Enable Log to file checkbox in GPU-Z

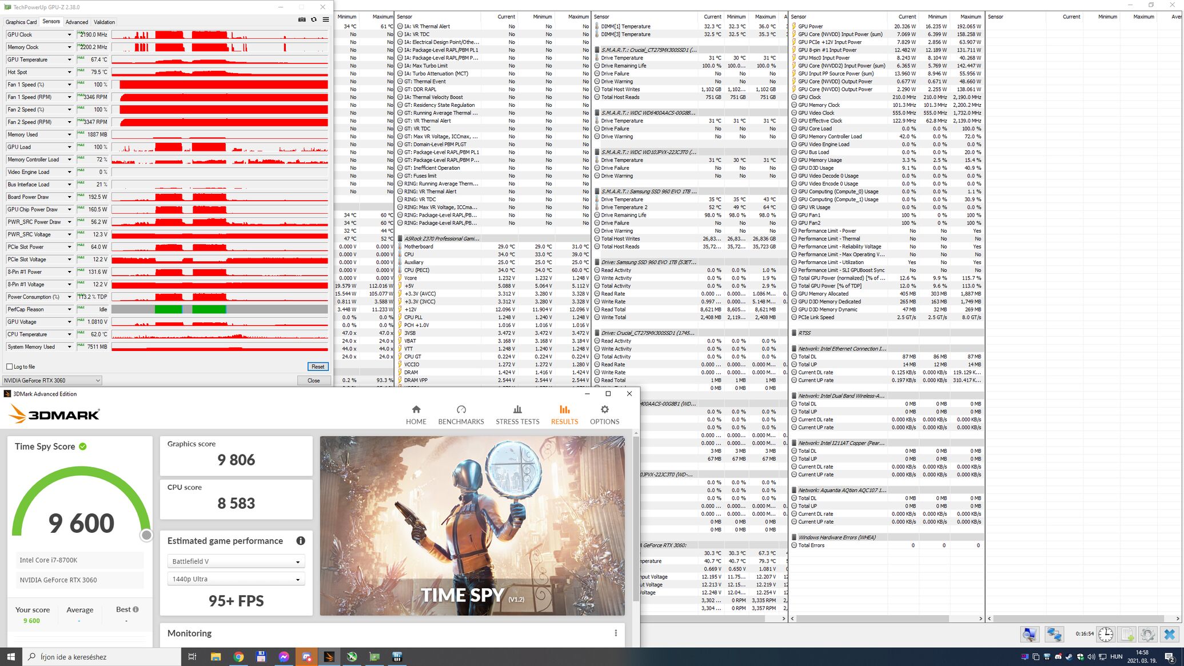(x=9, y=366)
